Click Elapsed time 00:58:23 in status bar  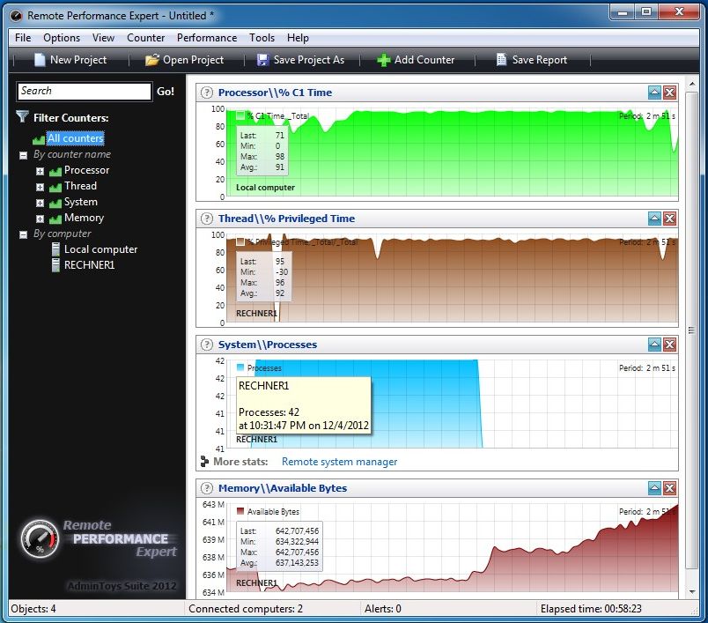pos(591,609)
